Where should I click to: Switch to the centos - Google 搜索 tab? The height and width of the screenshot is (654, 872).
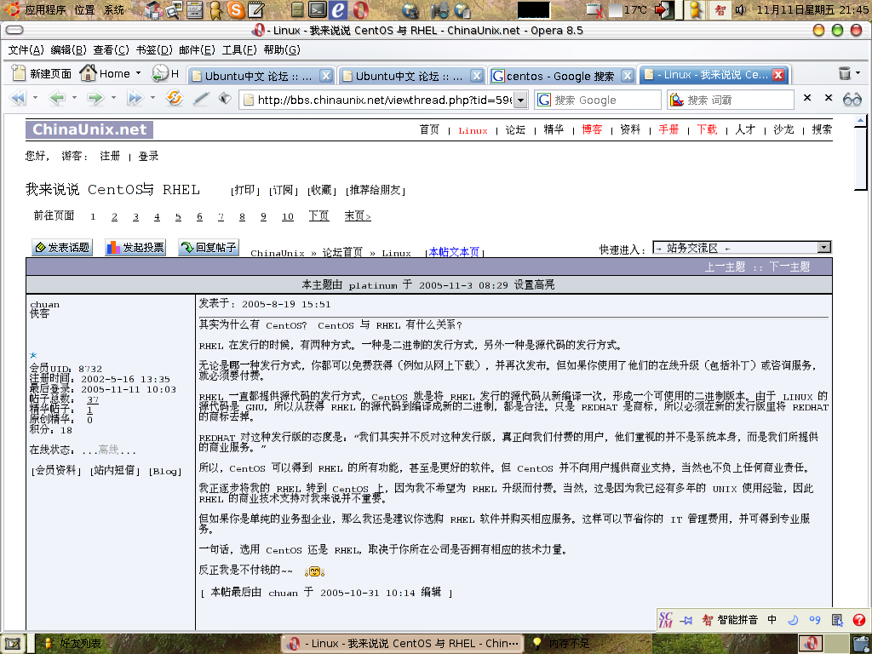tap(562, 76)
